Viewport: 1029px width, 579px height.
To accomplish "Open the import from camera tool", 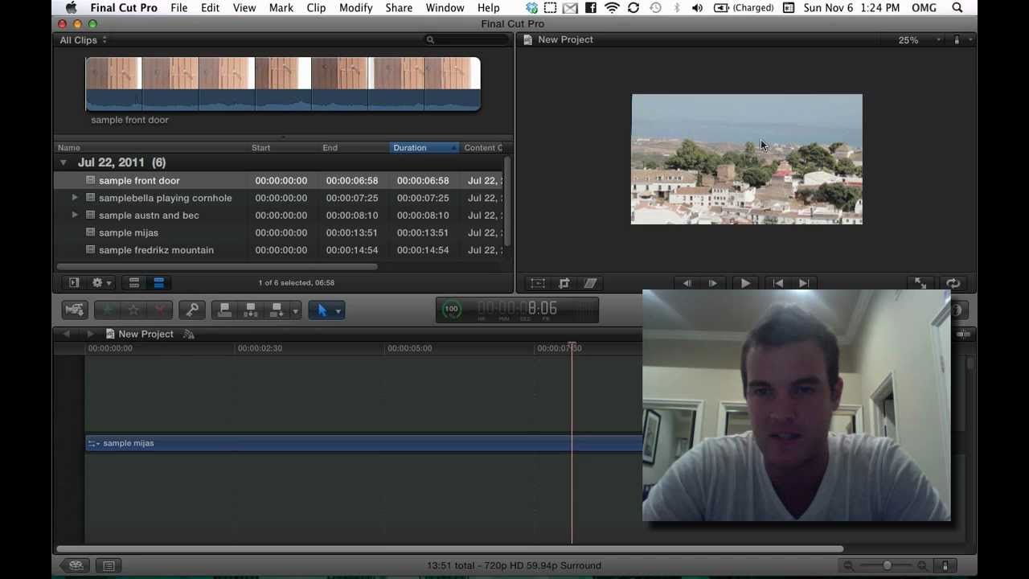I will [75, 310].
